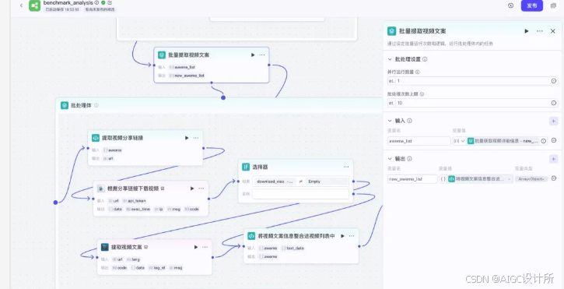Open more options on 提取视频分享链接 node
The image size is (564, 289).
[196, 138]
